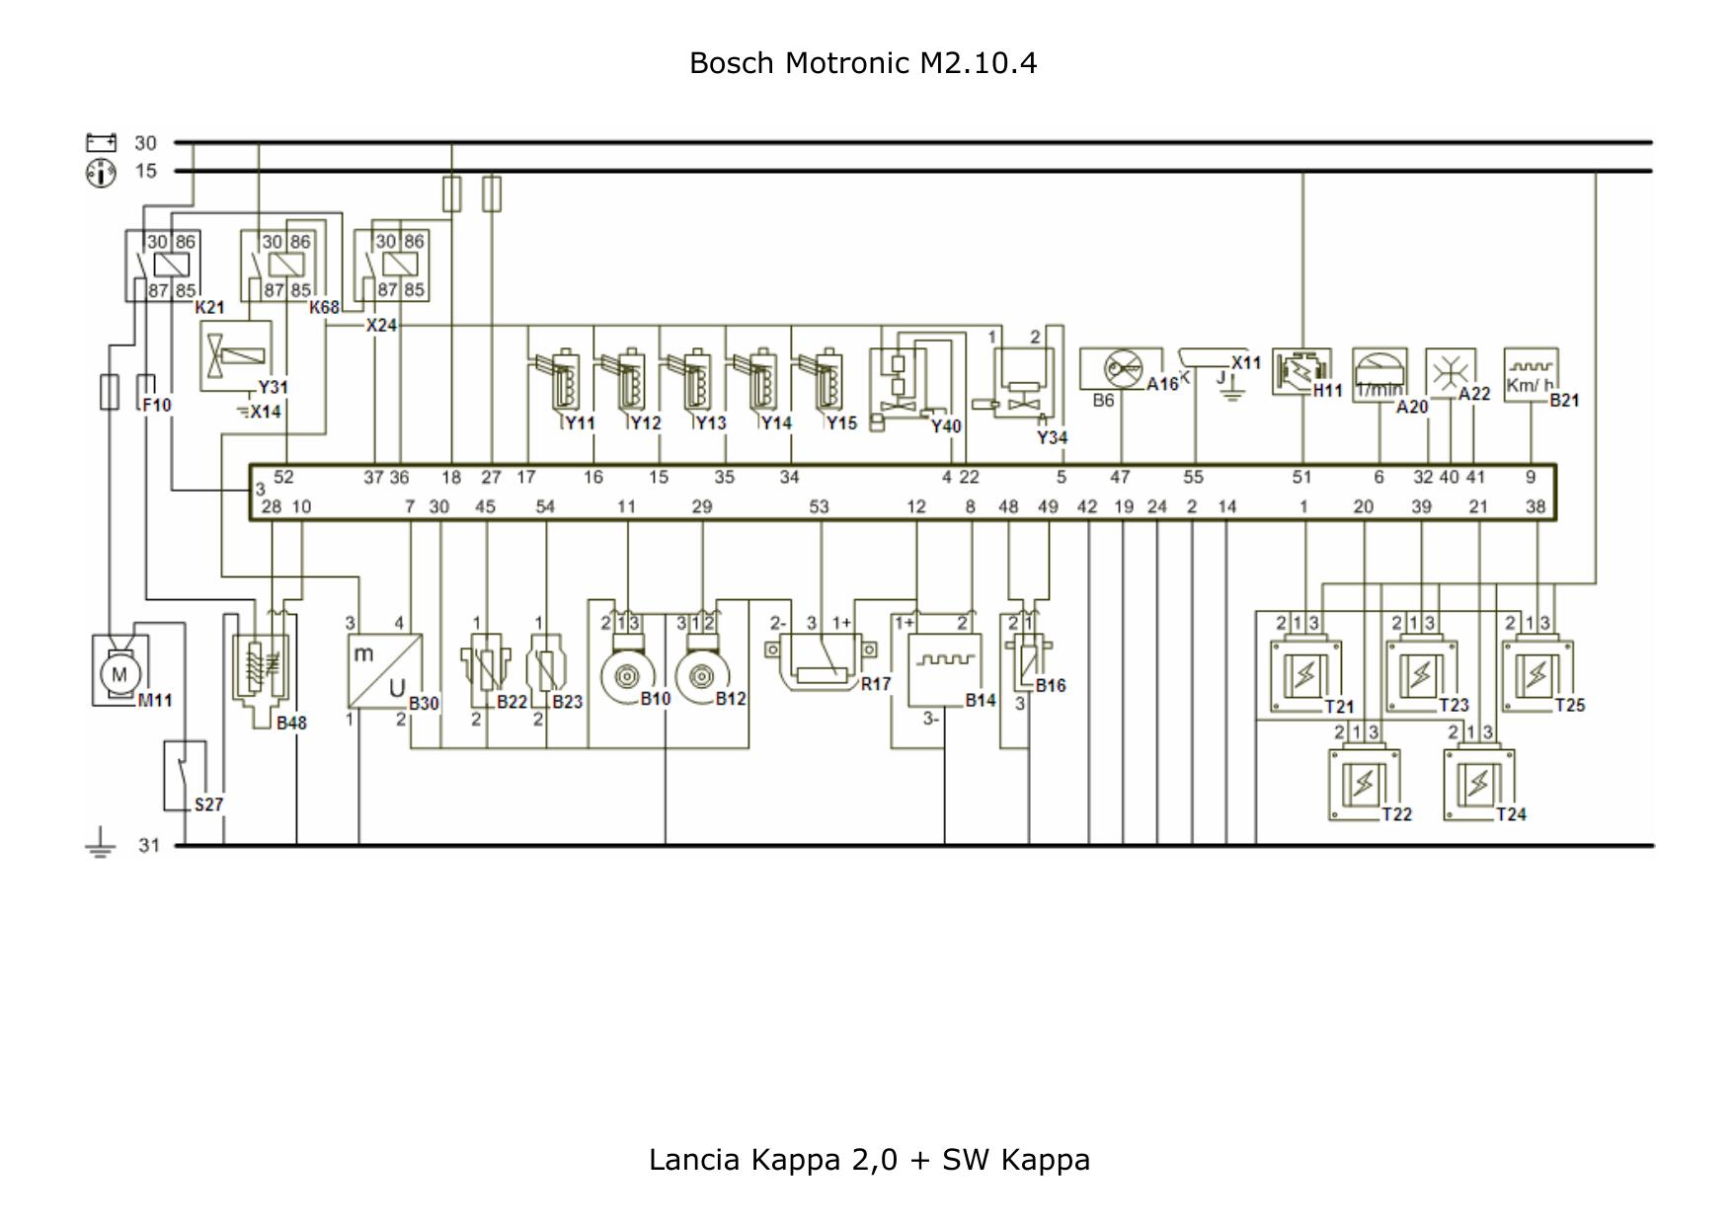The width and height of the screenshot is (1733, 1224).
Task: Click the T23 ignition coil symbol
Action: (1422, 675)
